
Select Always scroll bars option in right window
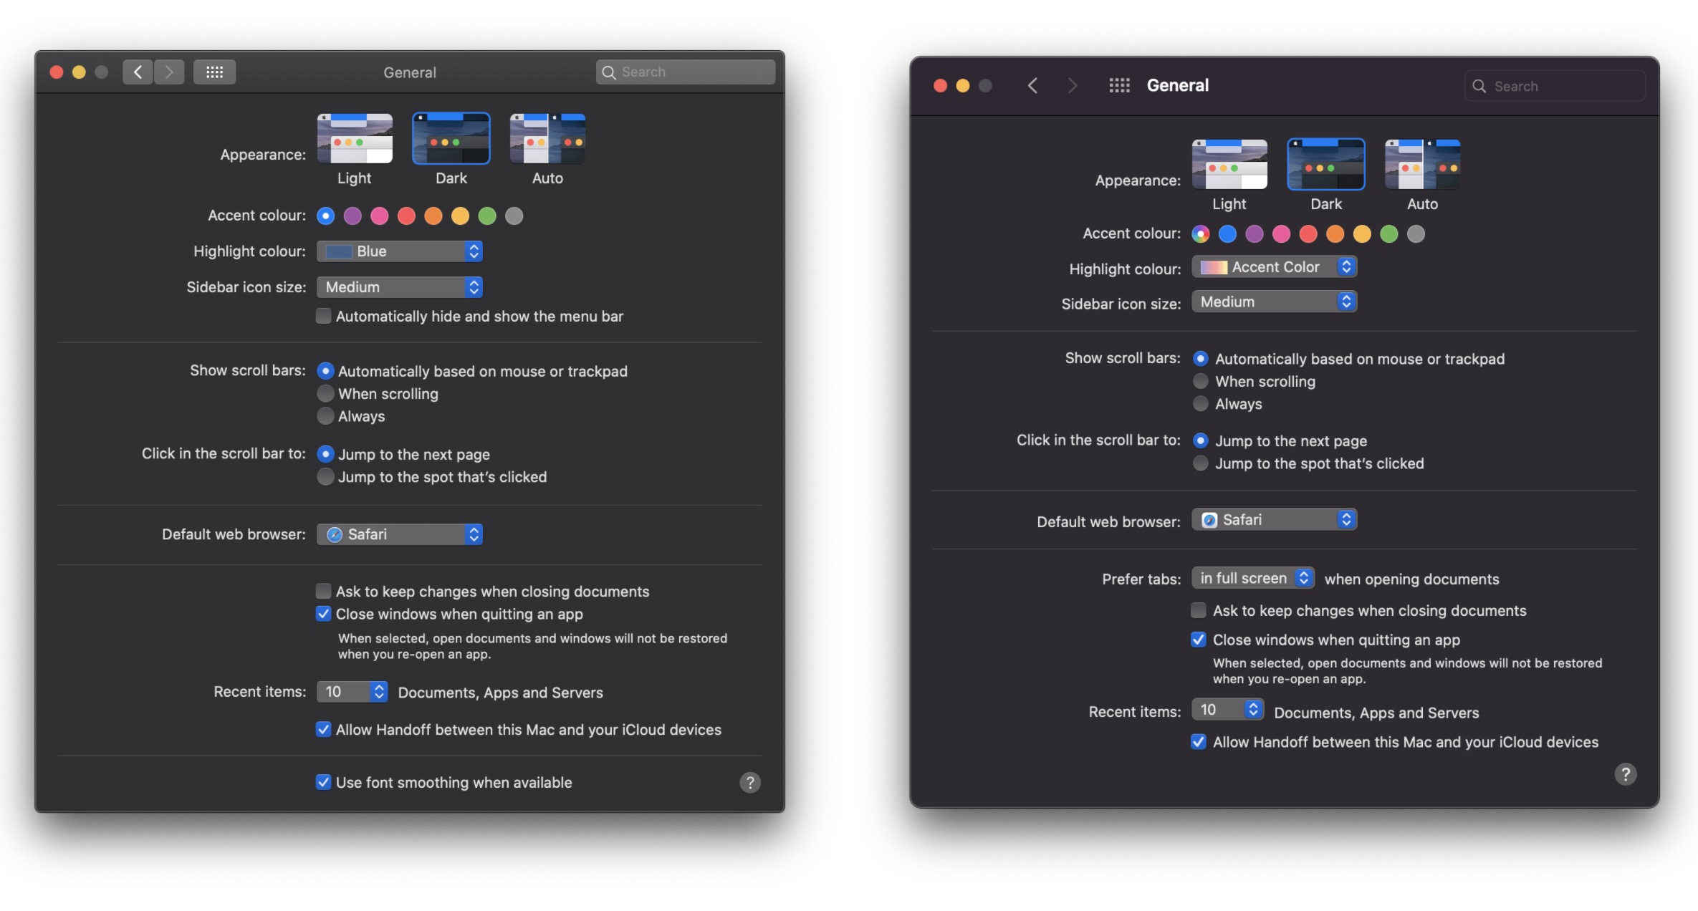click(1201, 404)
